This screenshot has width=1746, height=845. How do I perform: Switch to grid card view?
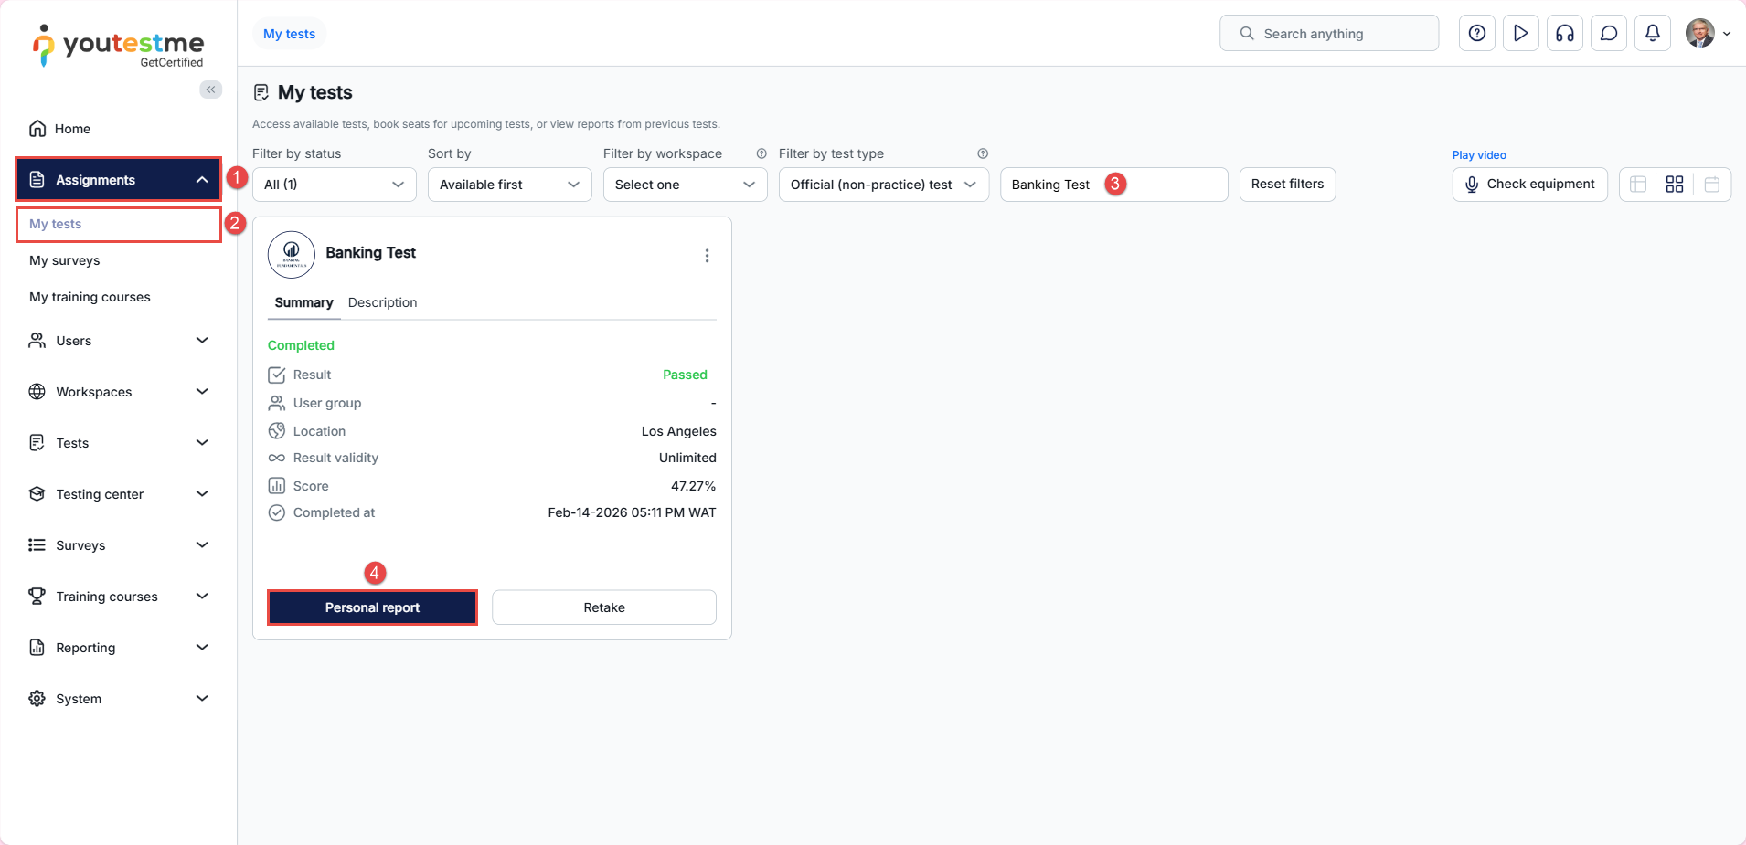click(1674, 185)
